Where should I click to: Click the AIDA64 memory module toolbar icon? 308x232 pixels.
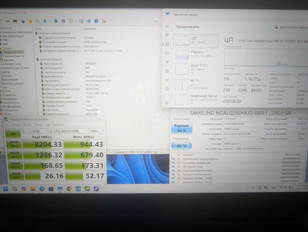[x=15, y=21]
